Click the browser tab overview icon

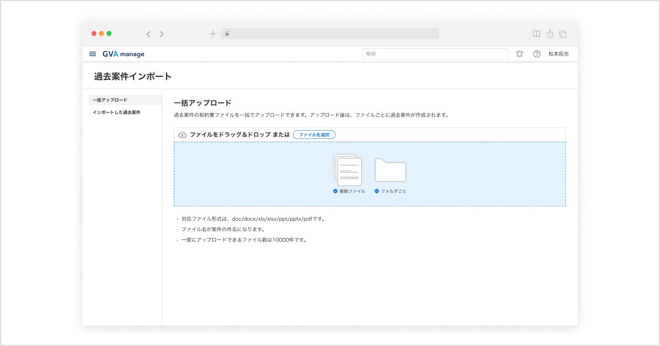tap(563, 34)
